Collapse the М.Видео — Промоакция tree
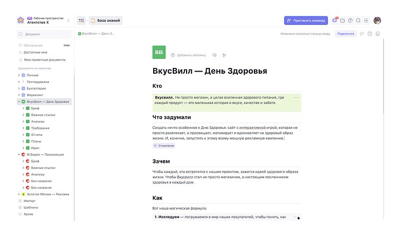The image size is (398, 235). click(x=19, y=154)
